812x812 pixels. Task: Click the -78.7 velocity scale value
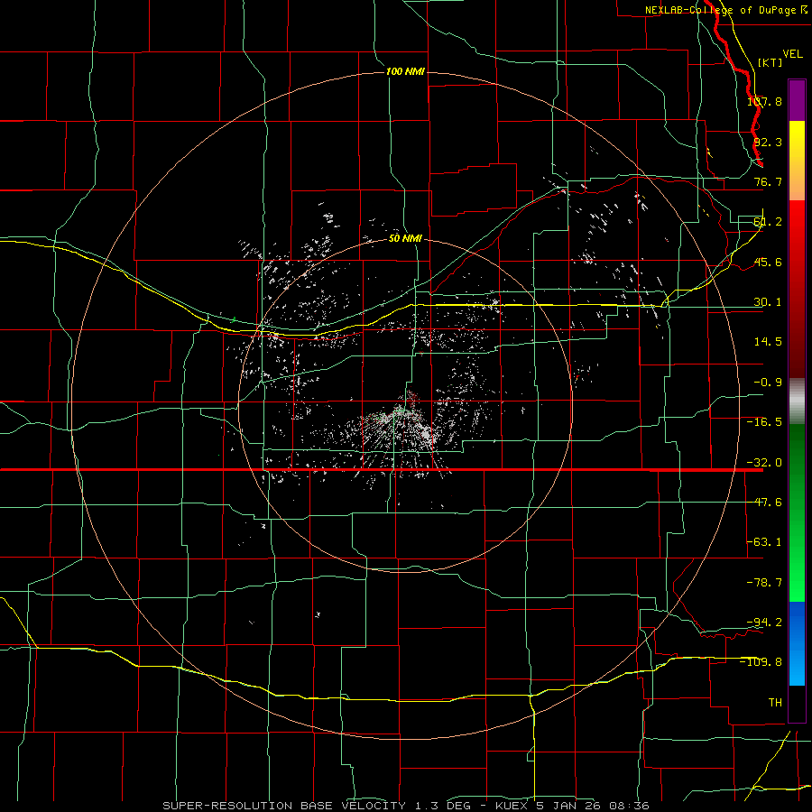coord(764,583)
